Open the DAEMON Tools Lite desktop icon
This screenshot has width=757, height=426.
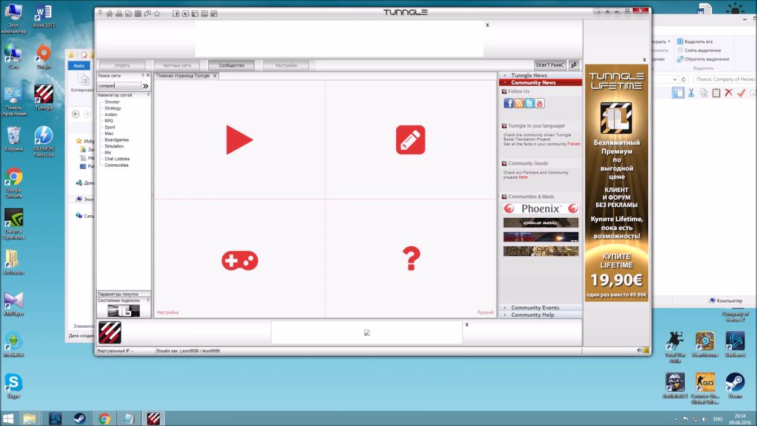pos(43,141)
